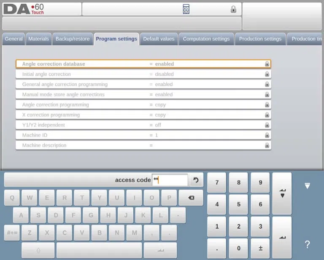Select the Angle correction programming copy setting
The width and height of the screenshot is (324, 260).
click(143, 104)
